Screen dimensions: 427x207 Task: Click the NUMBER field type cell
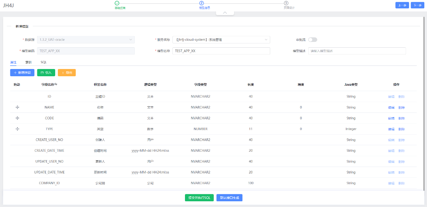(201, 129)
